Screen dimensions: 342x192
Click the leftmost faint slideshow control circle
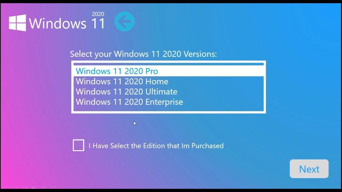(6, 188)
